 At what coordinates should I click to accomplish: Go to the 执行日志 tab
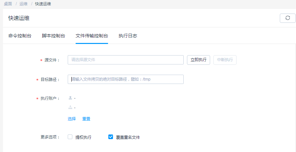[128, 36]
